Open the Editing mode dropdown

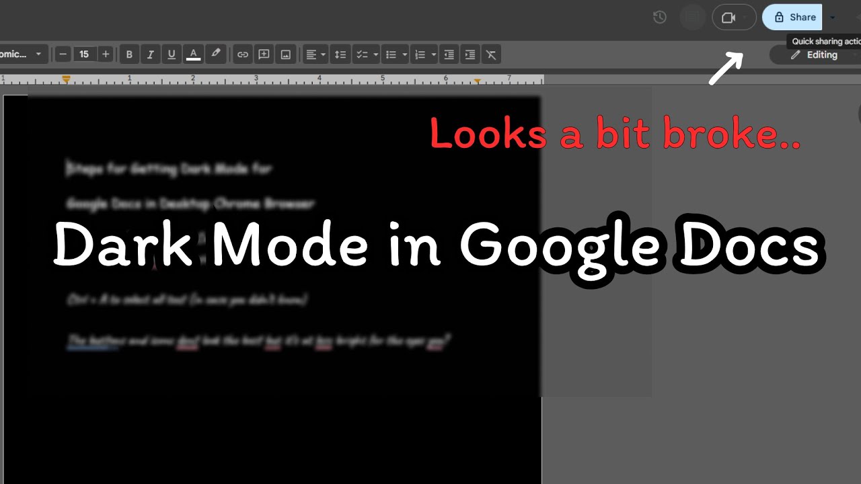(x=815, y=55)
